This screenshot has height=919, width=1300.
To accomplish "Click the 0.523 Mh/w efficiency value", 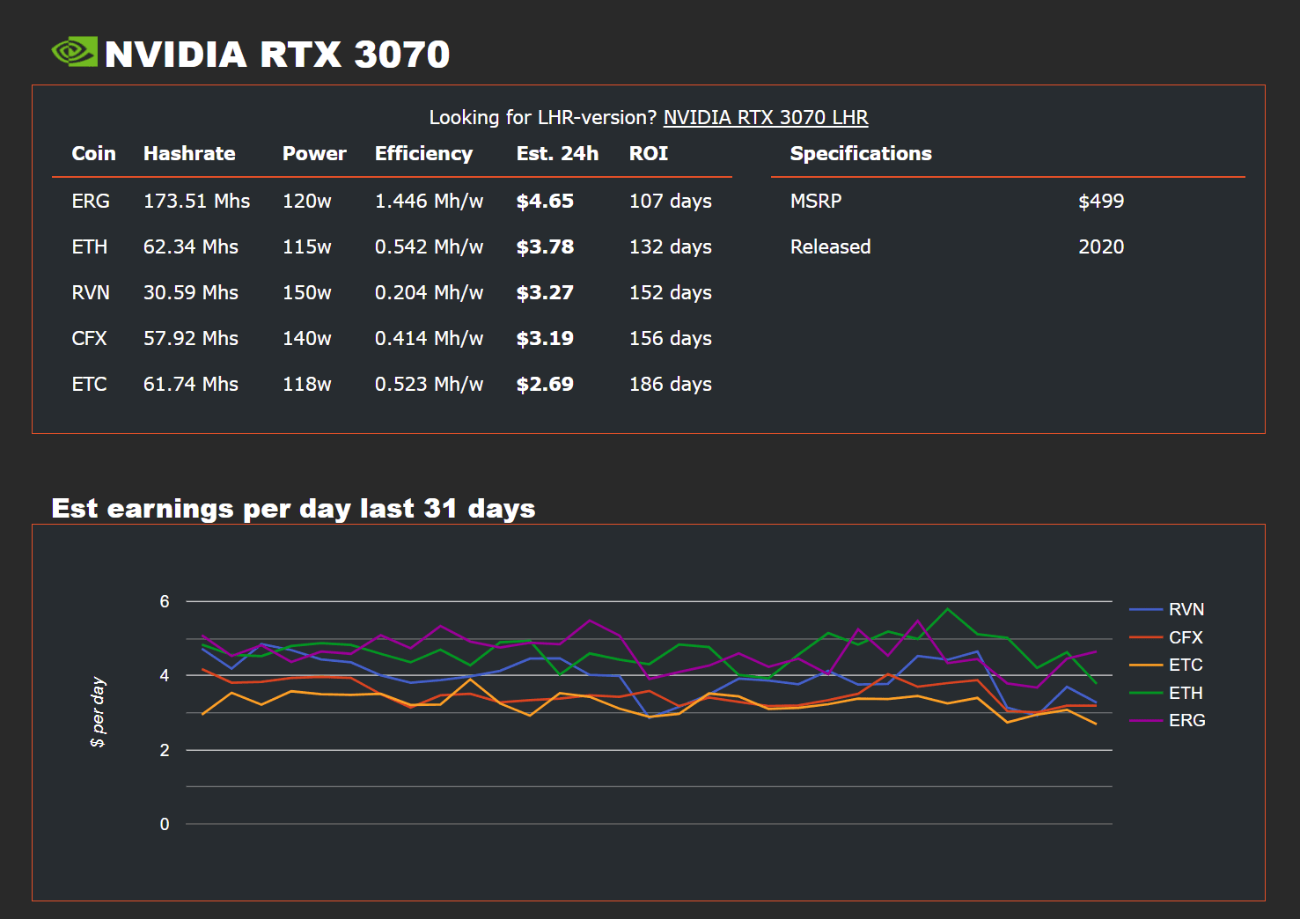I will coord(430,384).
